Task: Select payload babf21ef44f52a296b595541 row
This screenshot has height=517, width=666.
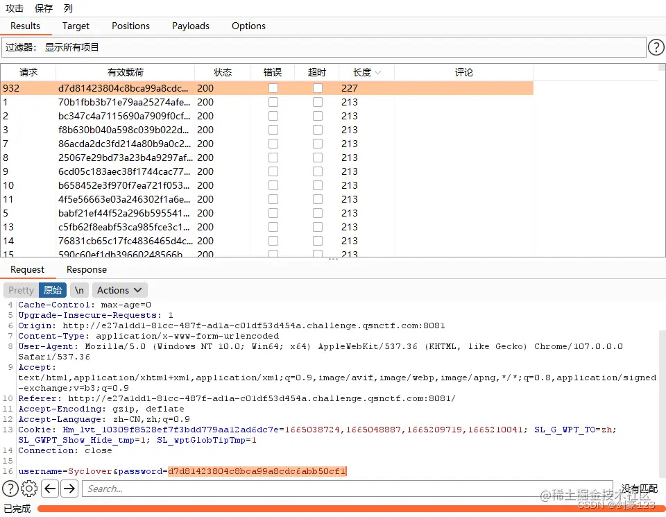Action: click(x=266, y=213)
